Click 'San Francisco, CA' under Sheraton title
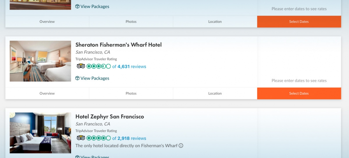The image size is (349, 158). click(93, 52)
